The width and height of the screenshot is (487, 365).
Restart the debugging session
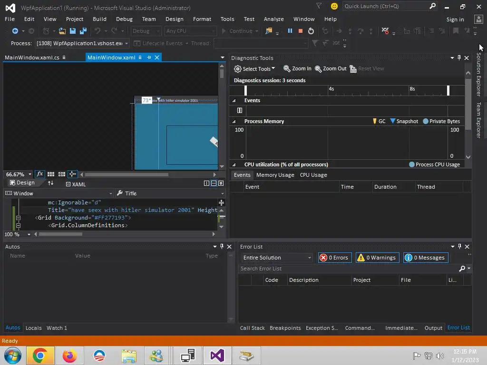tap(311, 31)
